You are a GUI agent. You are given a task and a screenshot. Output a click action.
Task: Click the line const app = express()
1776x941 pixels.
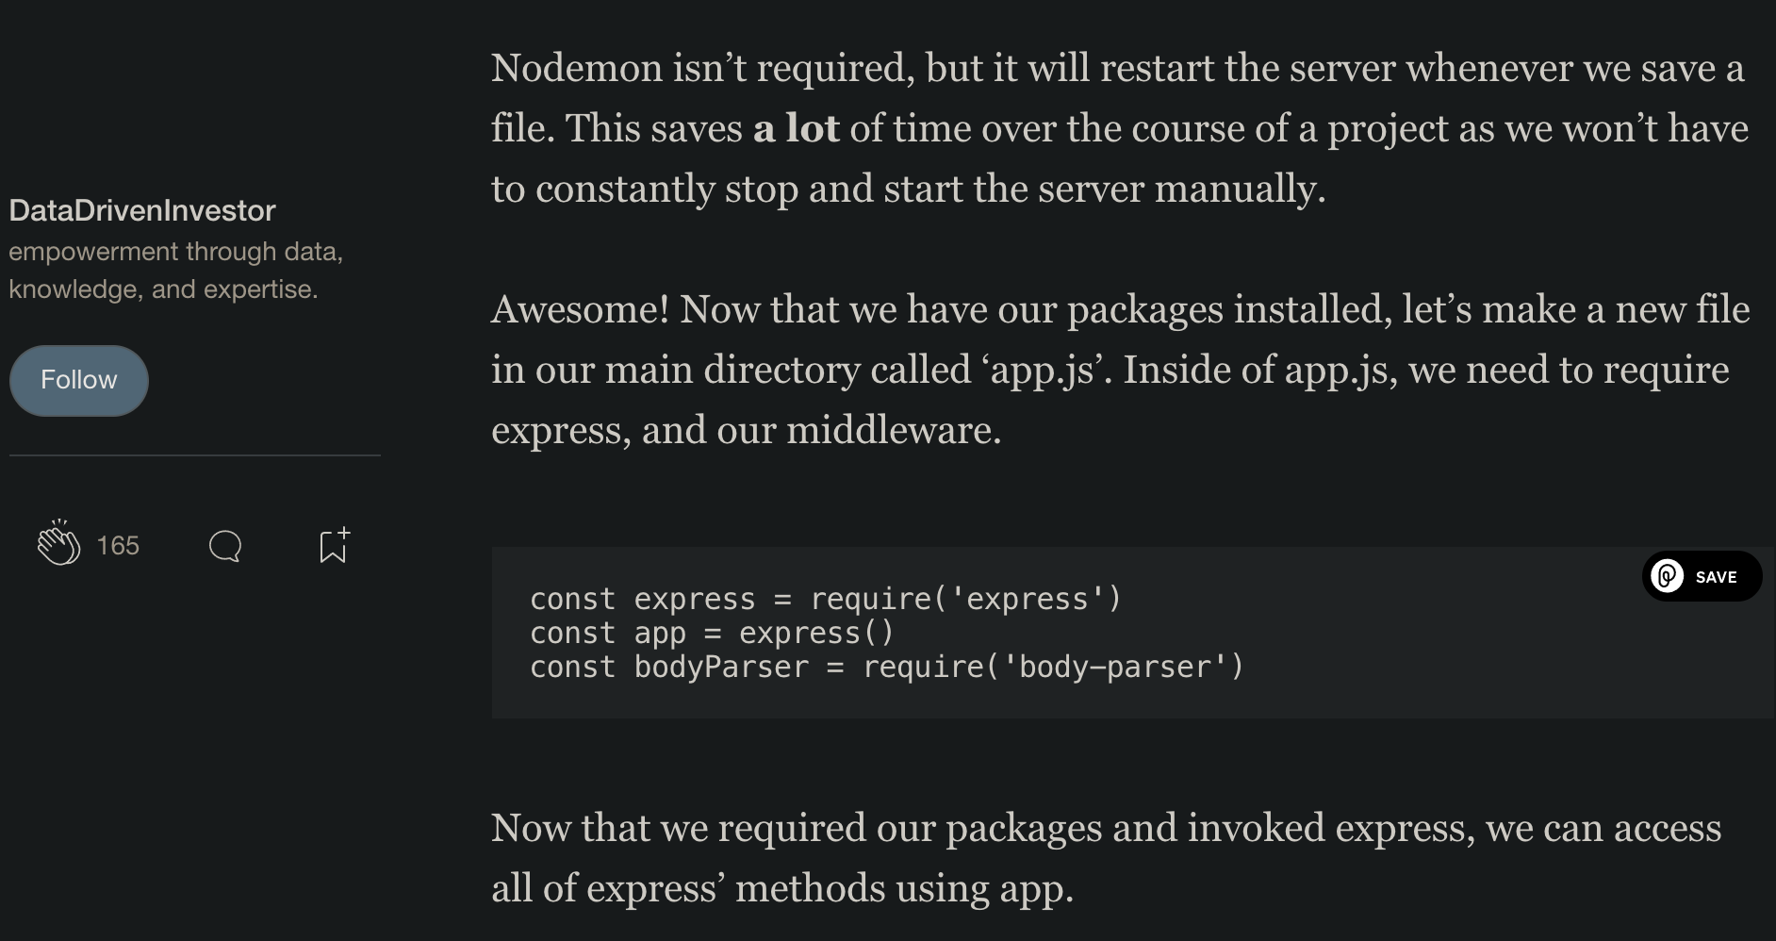pos(712,633)
